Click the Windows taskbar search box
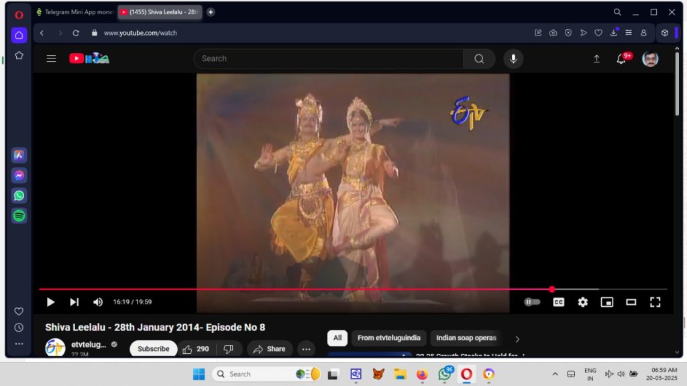This screenshot has width=687, height=386. [266, 374]
